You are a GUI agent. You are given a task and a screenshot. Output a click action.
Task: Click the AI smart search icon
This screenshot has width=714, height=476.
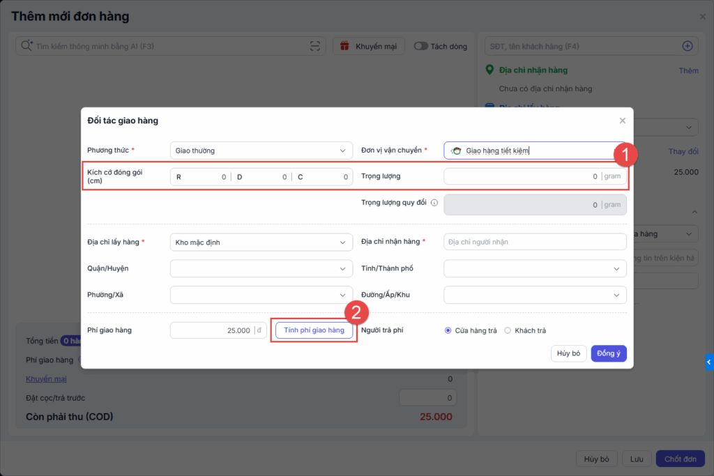[x=26, y=46]
